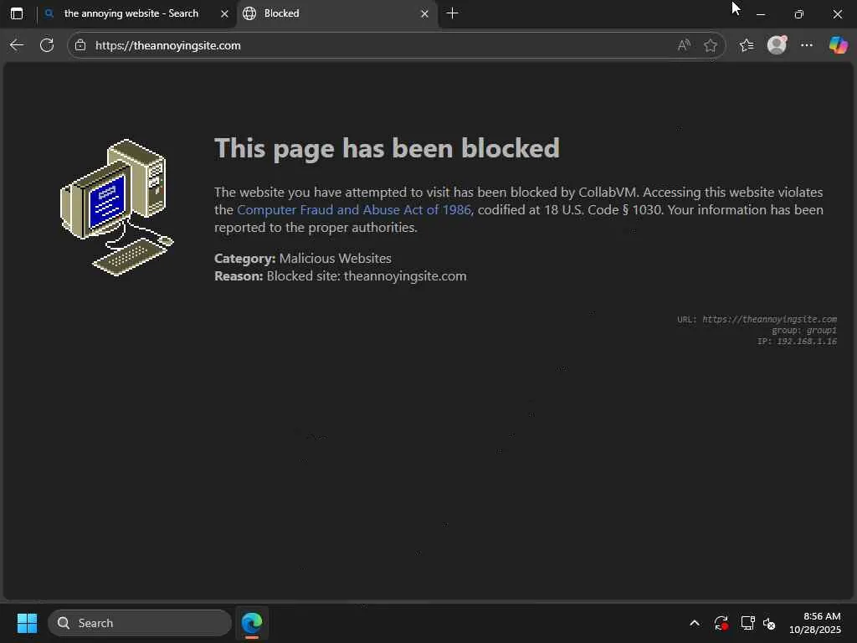Open the tab actions menu icon
The width and height of the screenshot is (857, 643).
coord(17,13)
